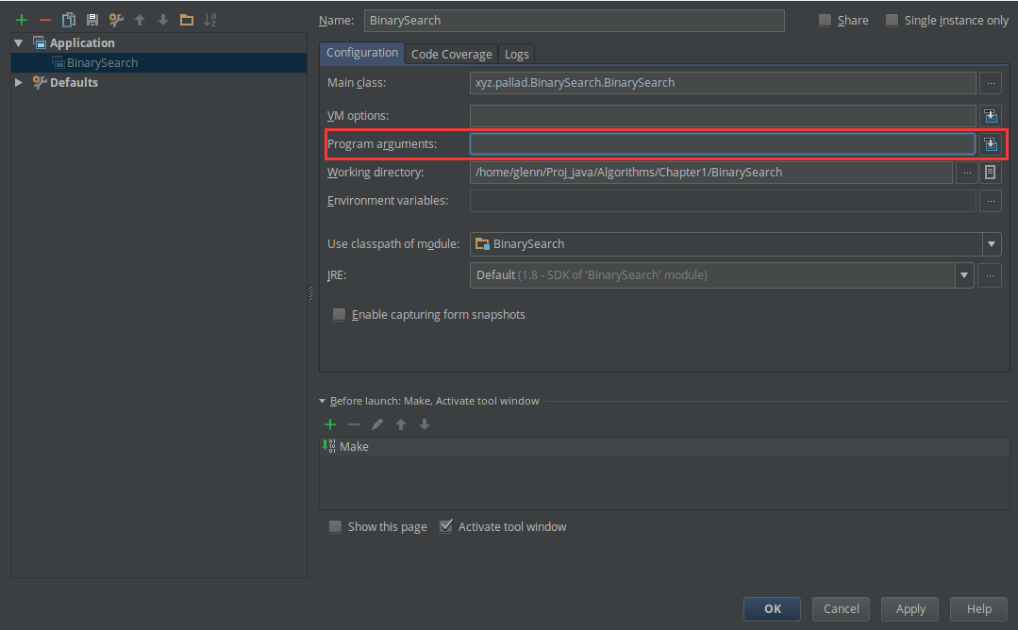
Task: Enable the Share checkbox
Action: [826, 20]
